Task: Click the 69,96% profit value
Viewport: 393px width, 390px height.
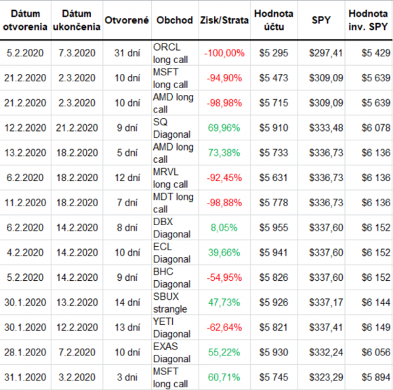Action: pyautogui.click(x=224, y=128)
